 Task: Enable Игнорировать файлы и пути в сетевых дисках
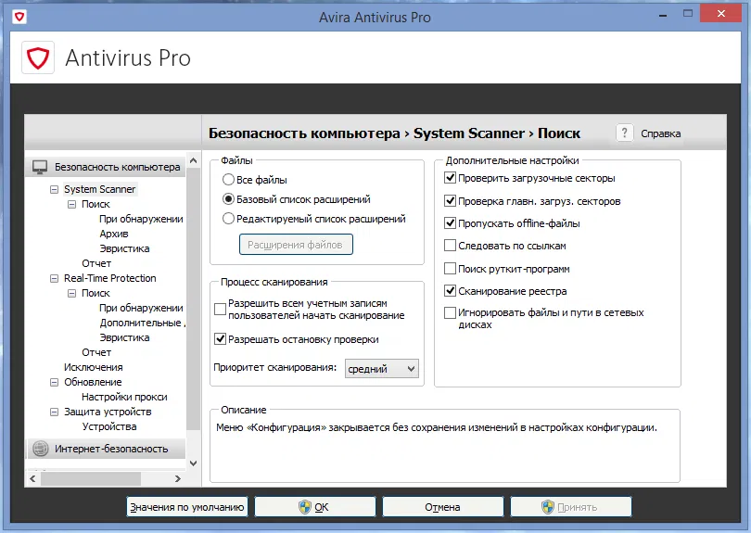point(450,312)
